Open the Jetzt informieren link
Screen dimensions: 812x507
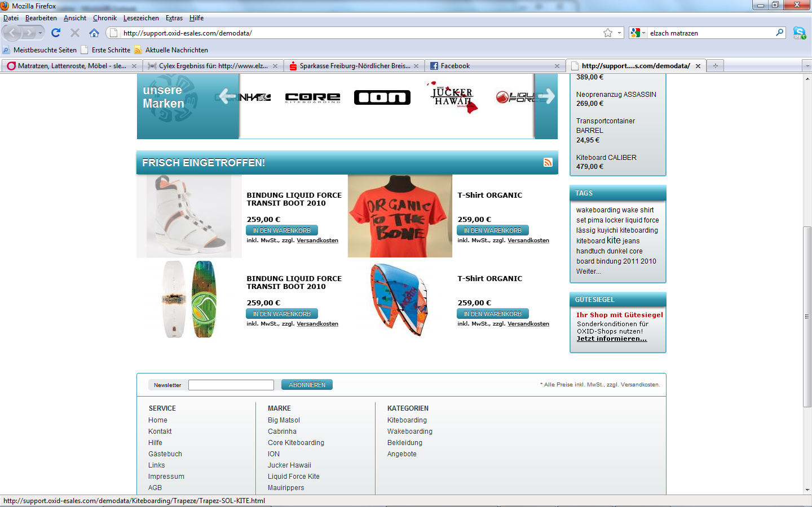[x=611, y=339]
